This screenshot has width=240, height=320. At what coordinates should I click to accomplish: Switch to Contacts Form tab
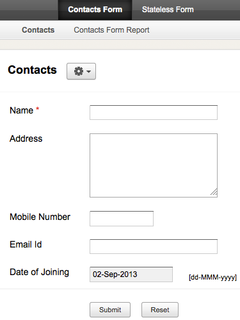pyautogui.click(x=95, y=10)
